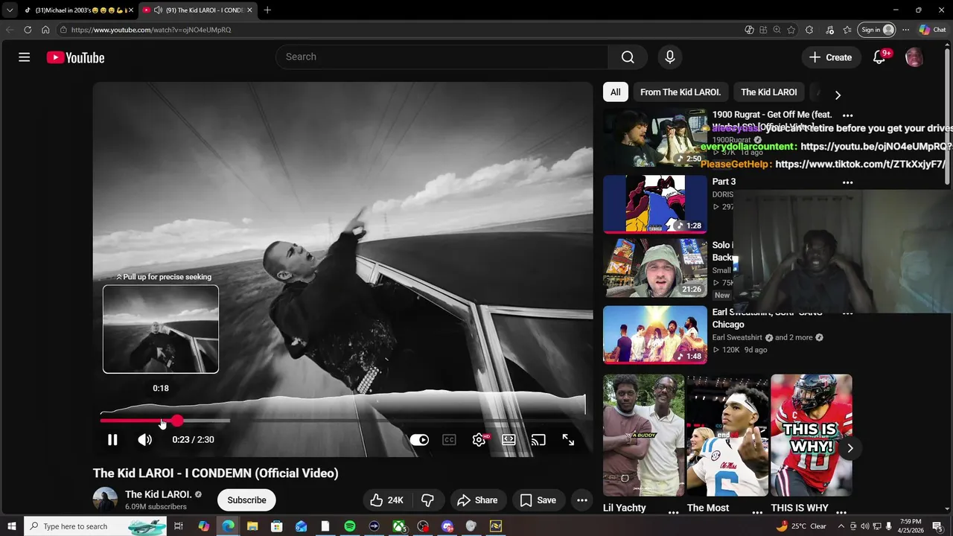This screenshot has width=953, height=536.
Task: Open options for 'THIS IS WHY' short
Action: [x=841, y=512]
